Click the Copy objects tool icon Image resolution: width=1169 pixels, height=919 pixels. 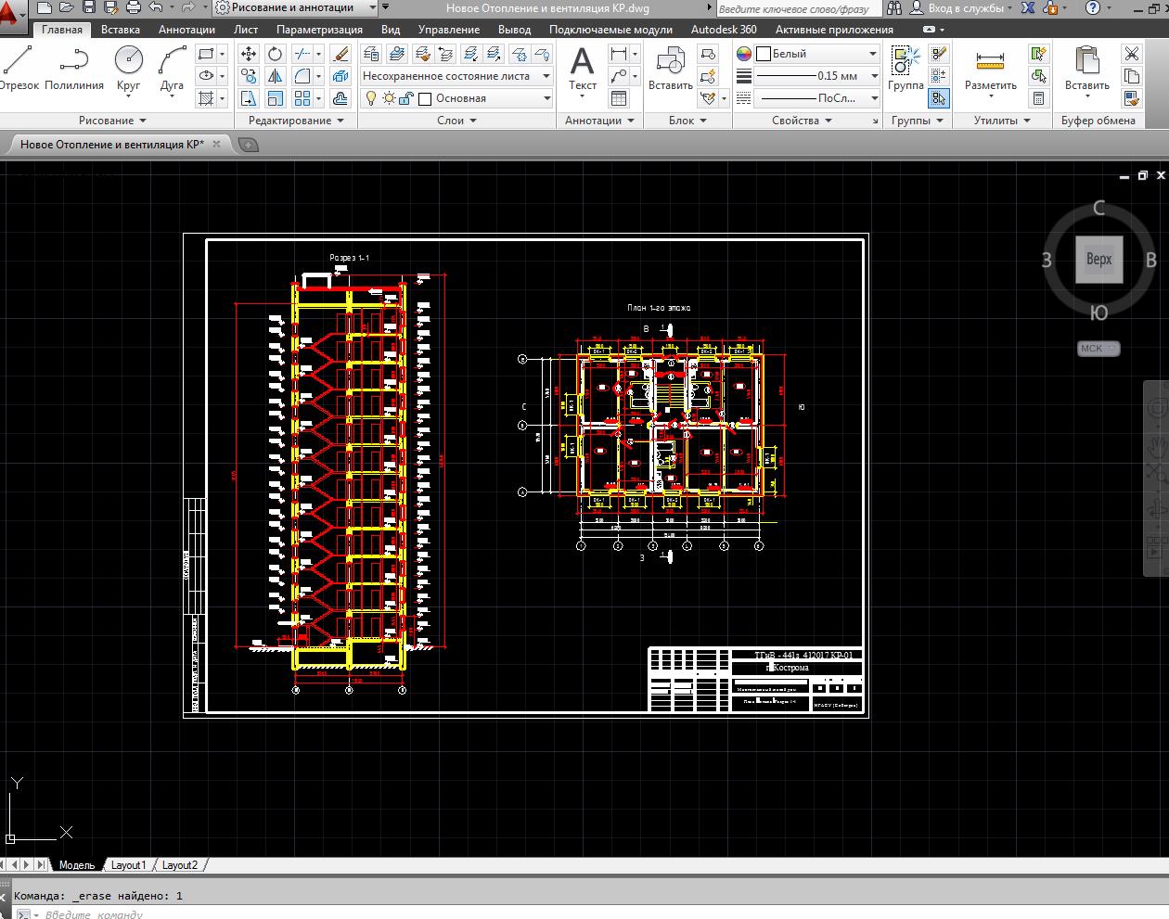[249, 76]
